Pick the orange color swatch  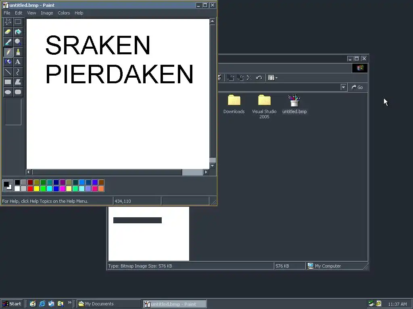pyautogui.click(x=101, y=188)
